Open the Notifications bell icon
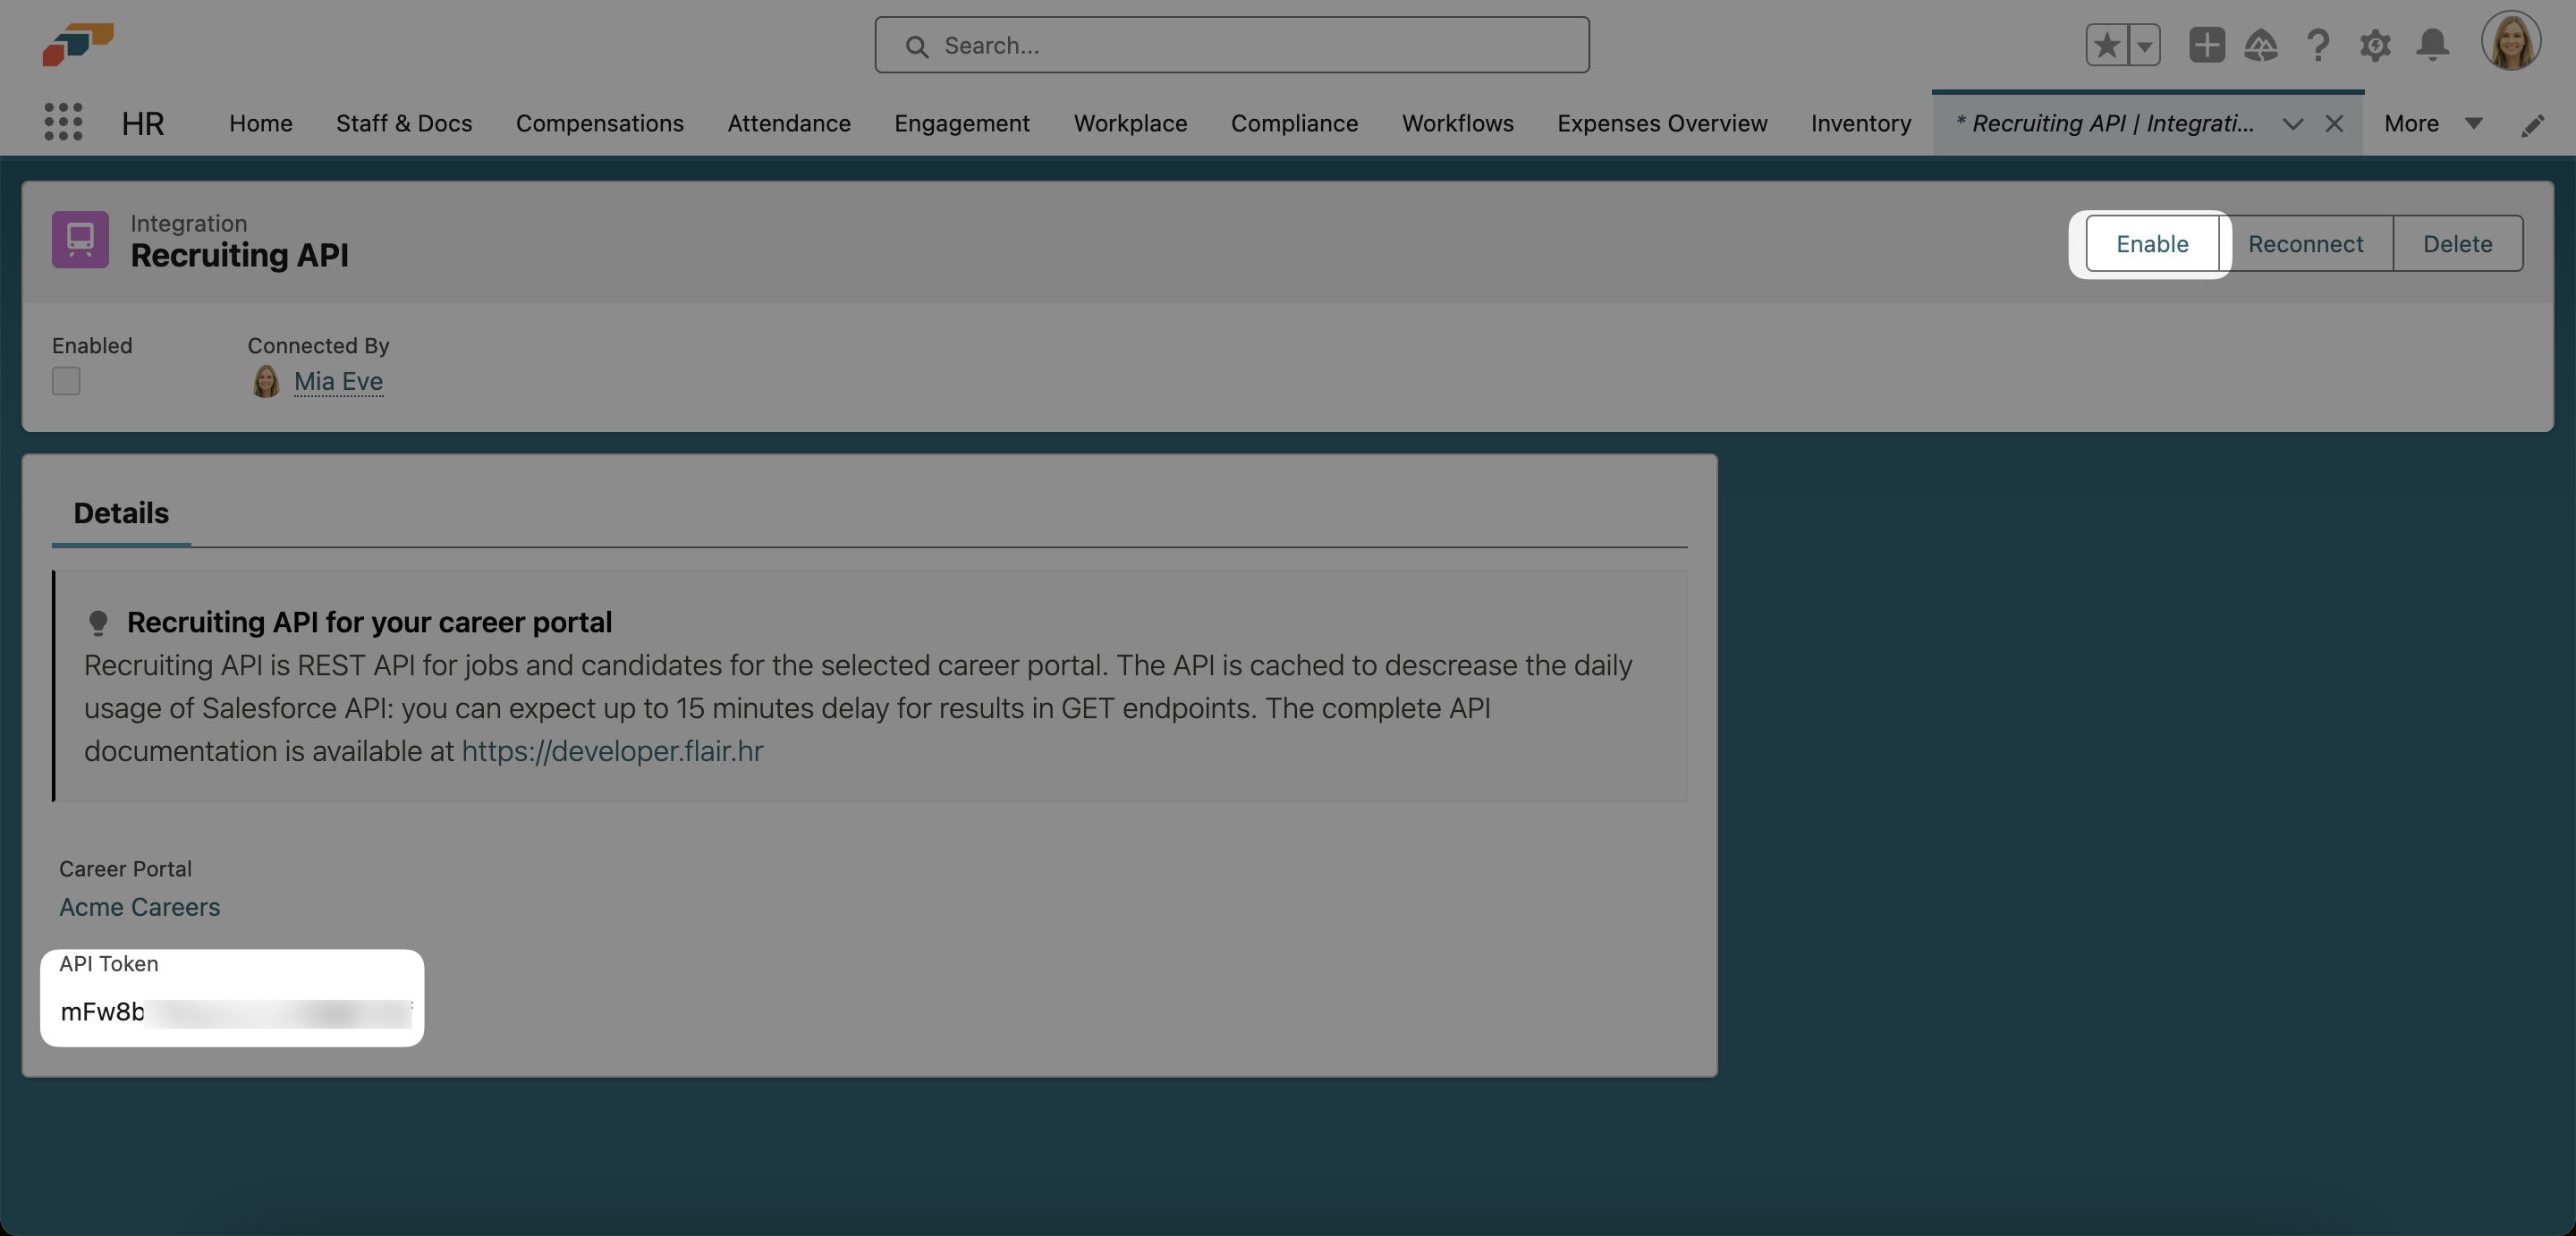The height and width of the screenshot is (1236, 2576). point(2432,45)
